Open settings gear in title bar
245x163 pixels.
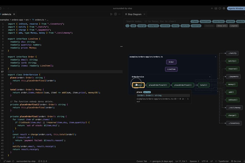click(x=224, y=8)
